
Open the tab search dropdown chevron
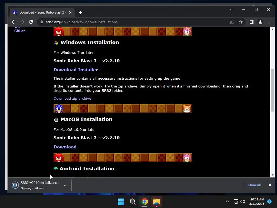click(231, 9)
